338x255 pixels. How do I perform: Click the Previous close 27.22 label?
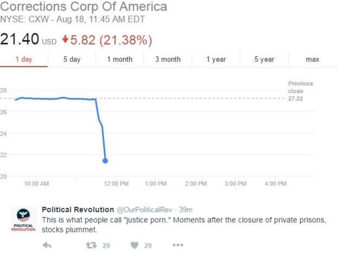[295, 91]
